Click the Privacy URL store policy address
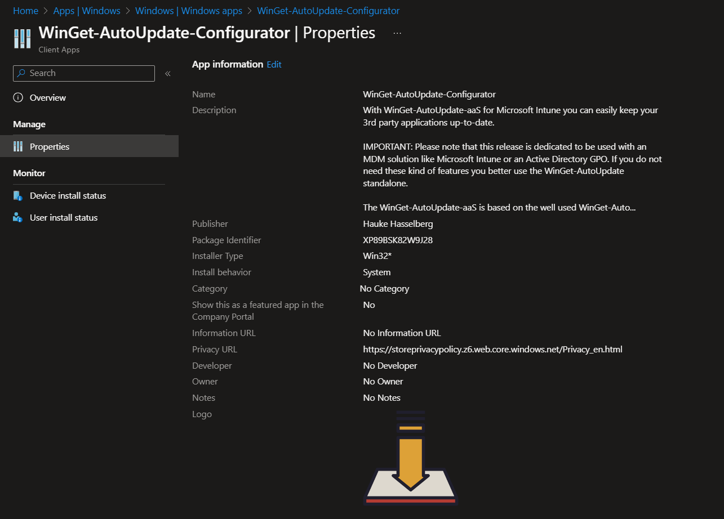The width and height of the screenshot is (724, 519). tap(492, 350)
